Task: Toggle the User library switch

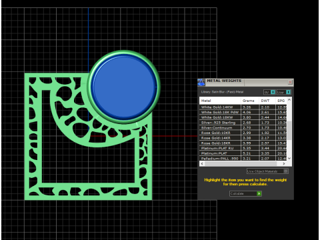Action: click(x=288, y=92)
